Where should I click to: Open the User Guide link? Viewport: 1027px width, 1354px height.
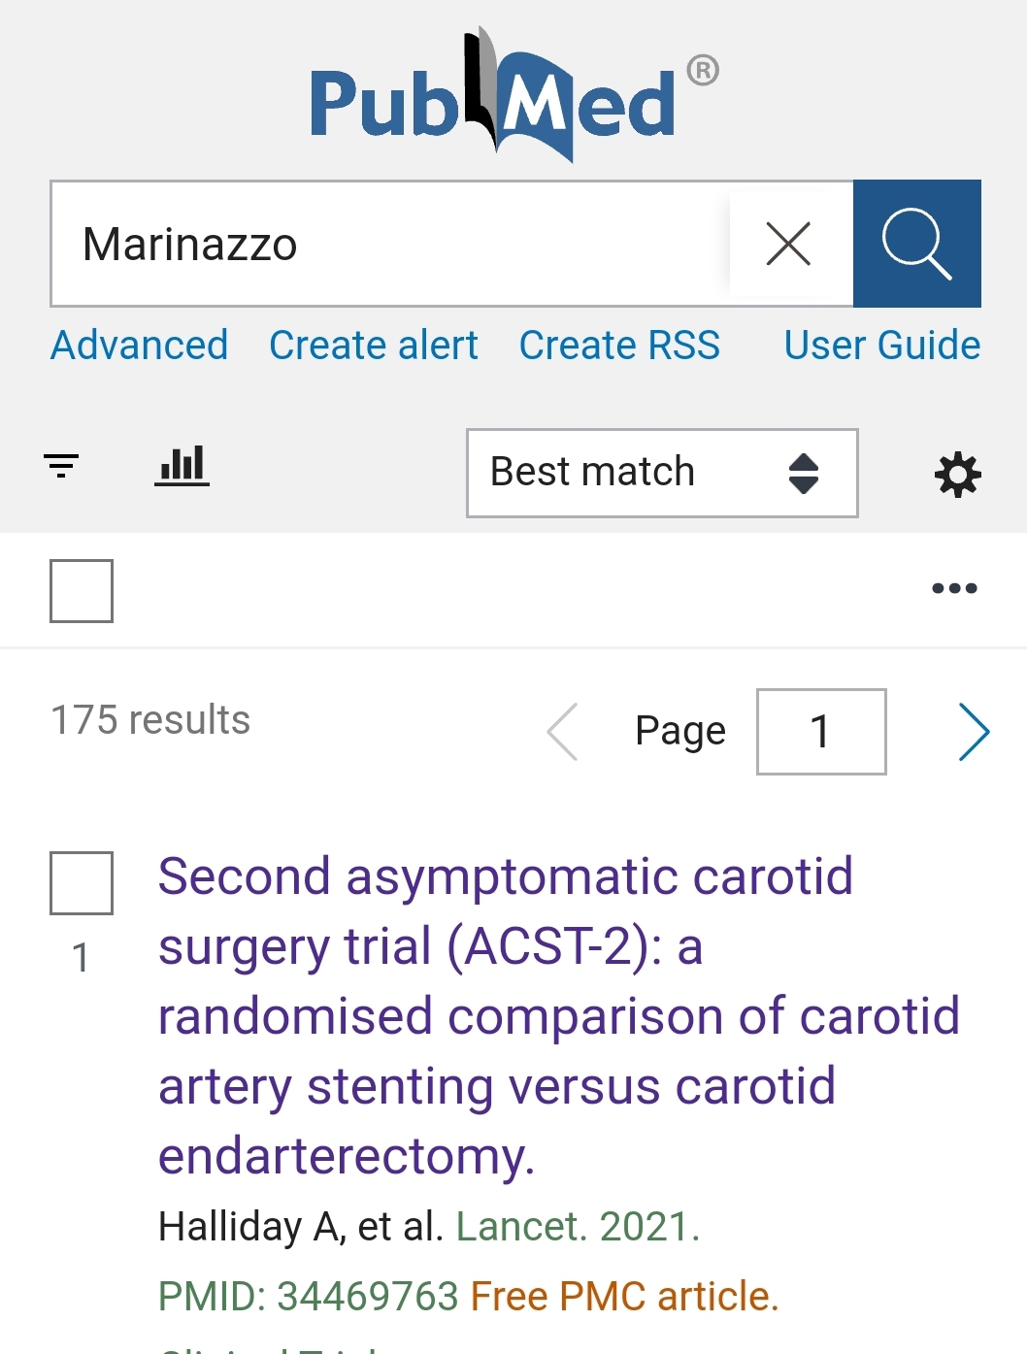tap(881, 346)
